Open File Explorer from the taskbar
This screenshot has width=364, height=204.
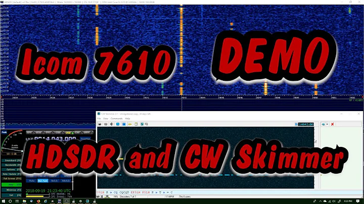24,201
